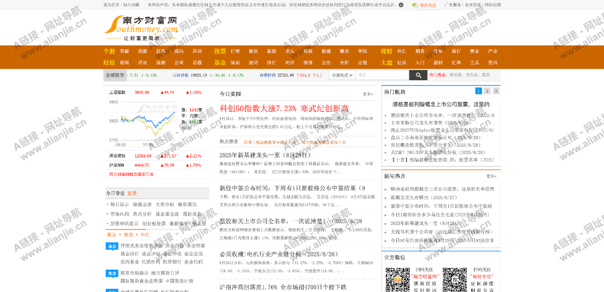Click 连涨 in the nav bar
Screen dimensions: 604x292
tap(143, 51)
